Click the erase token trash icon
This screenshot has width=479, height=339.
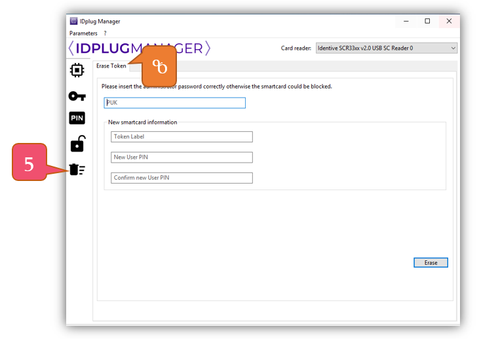click(77, 170)
